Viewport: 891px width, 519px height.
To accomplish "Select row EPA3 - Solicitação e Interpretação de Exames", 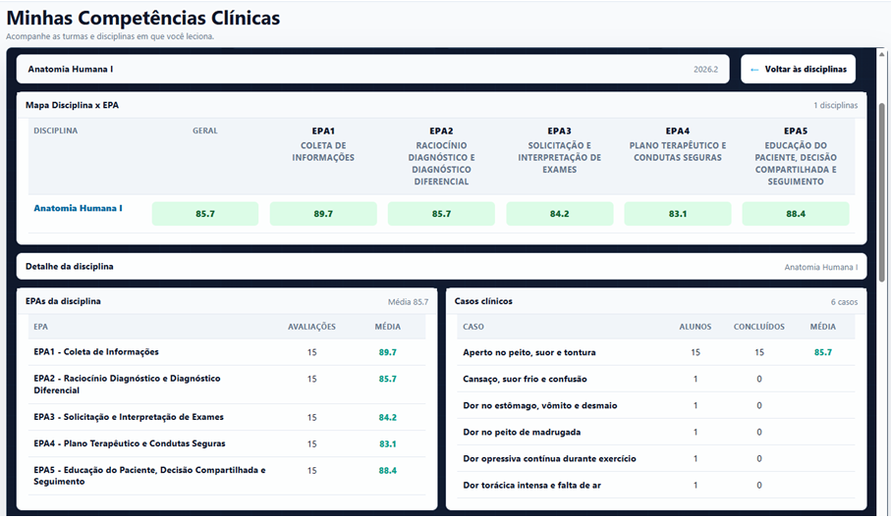I will [227, 417].
